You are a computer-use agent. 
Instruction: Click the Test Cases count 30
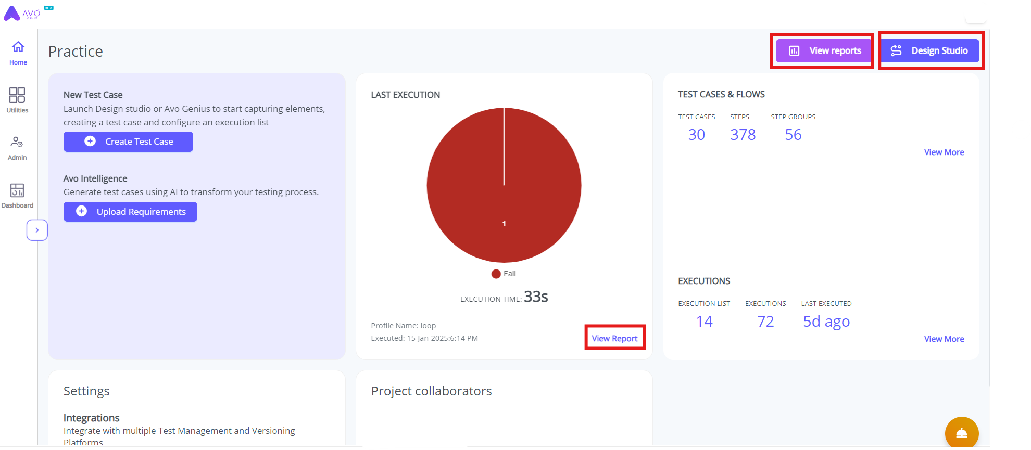(696, 135)
